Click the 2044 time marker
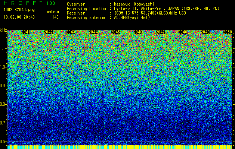The image size is (235, 149). (93, 32)
